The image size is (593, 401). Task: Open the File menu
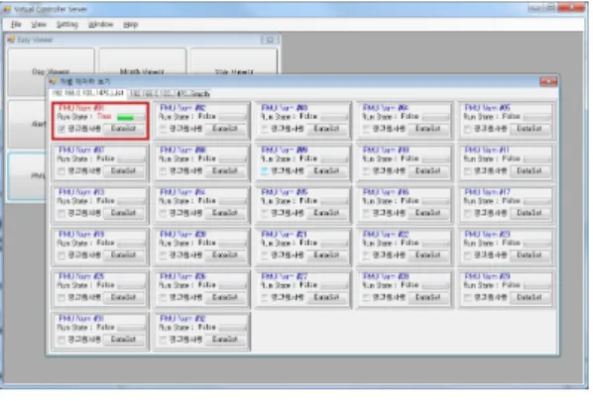(16, 25)
